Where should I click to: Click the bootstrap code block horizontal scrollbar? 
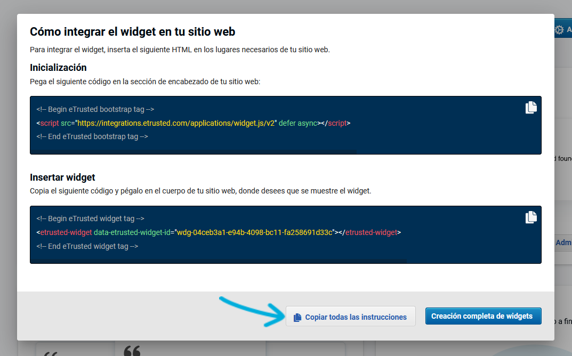pyautogui.click(x=194, y=152)
